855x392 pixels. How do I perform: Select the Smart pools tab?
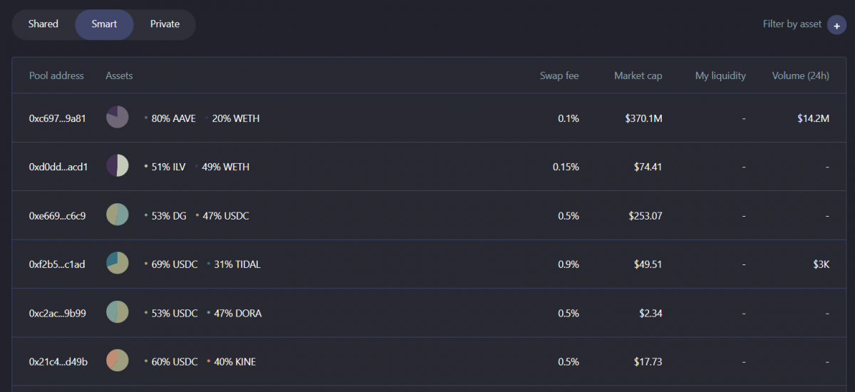(x=104, y=24)
